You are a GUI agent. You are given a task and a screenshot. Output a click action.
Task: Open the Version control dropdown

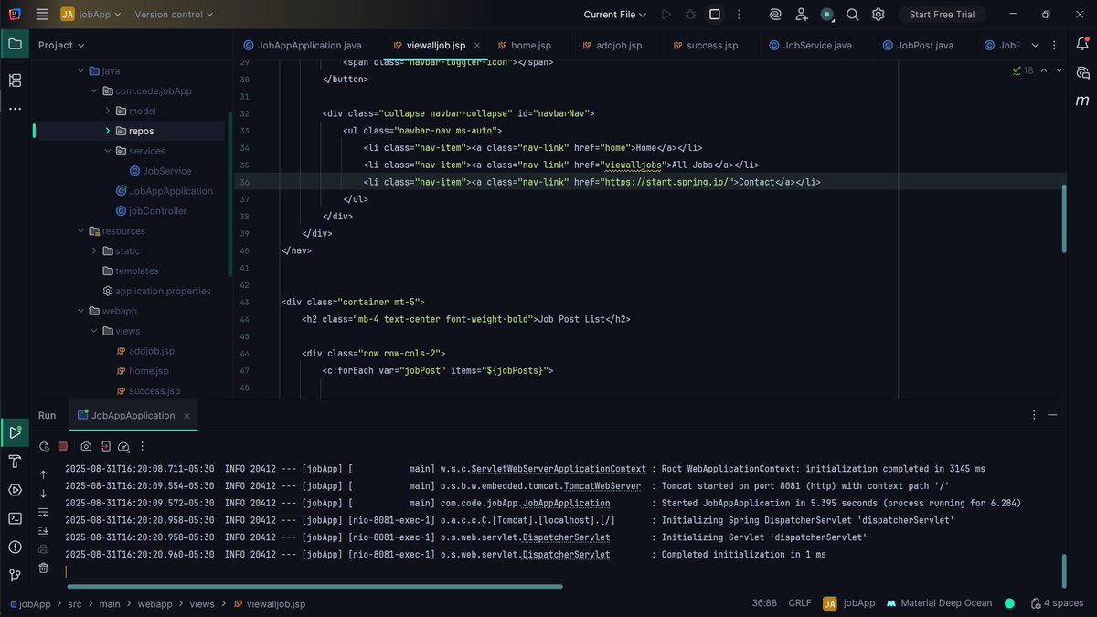[x=173, y=14]
